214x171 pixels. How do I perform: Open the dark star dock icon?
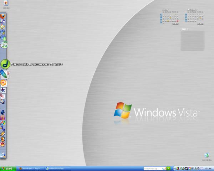click(3, 90)
